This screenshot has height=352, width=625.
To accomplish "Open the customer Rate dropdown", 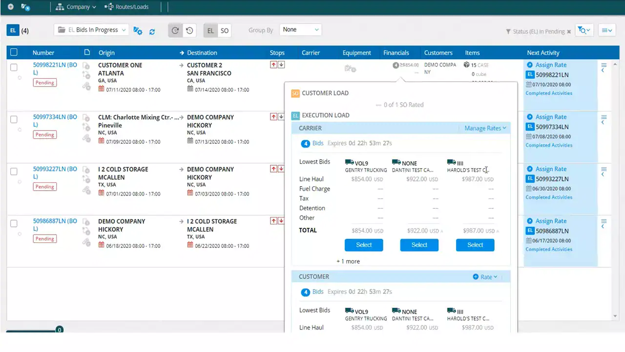I will [x=485, y=277].
